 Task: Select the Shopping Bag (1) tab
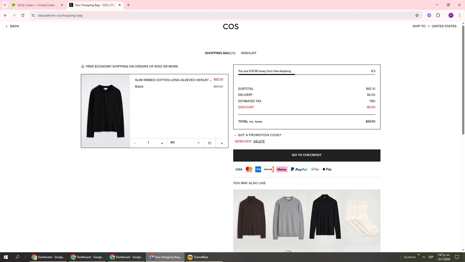[x=220, y=53]
